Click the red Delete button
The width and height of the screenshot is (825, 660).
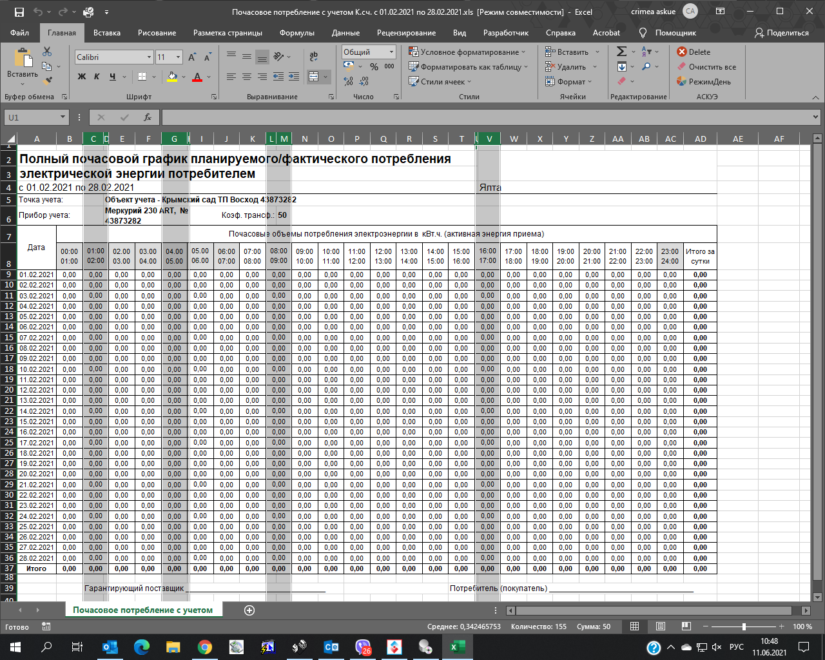[694, 52]
